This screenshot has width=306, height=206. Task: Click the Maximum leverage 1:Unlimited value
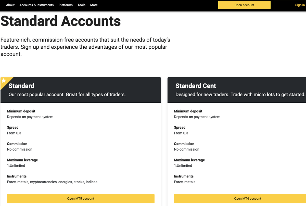16,166
